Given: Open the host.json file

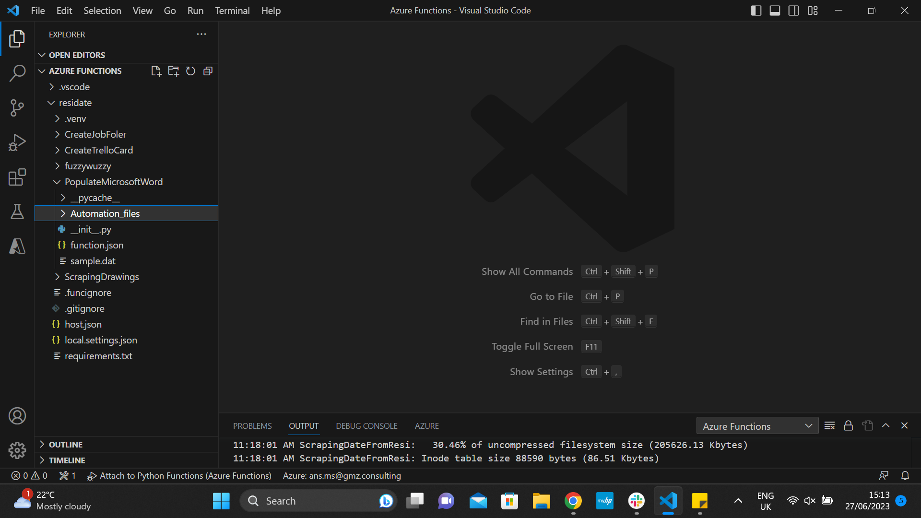Looking at the screenshot, I should coord(127,324).
